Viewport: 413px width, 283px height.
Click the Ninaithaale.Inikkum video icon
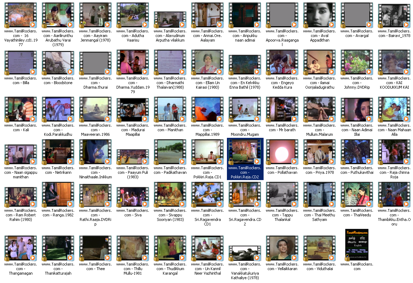click(95, 152)
